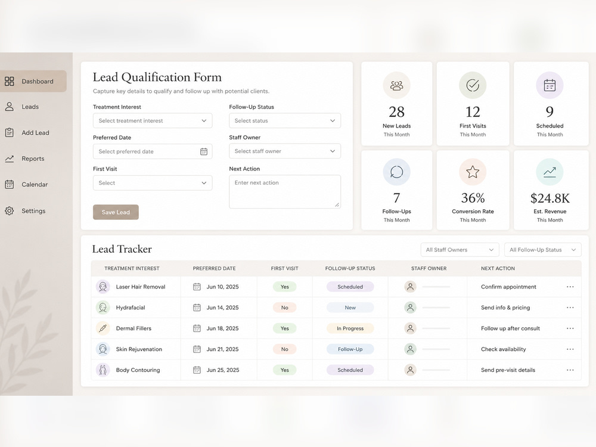This screenshot has height=447, width=596.
Task: Focus the Next Action text area
Action: pos(285,191)
